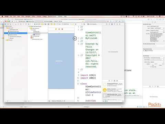The width and height of the screenshot is (165, 124).
Task: Select the Project navigator tab icon
Action: pos(5,24)
